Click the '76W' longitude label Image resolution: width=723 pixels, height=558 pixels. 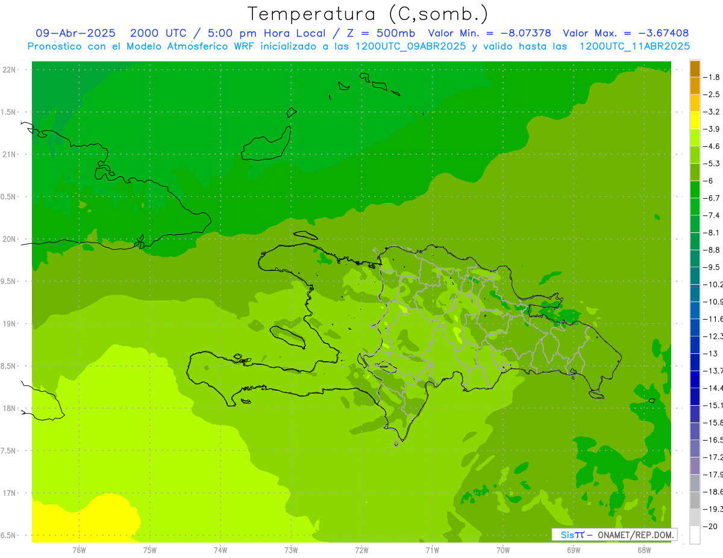click(x=79, y=550)
